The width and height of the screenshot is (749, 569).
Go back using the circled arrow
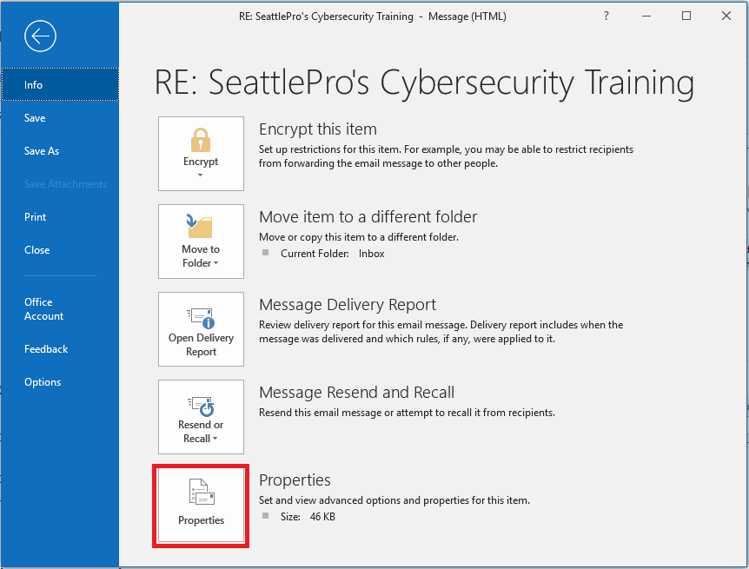(x=40, y=36)
